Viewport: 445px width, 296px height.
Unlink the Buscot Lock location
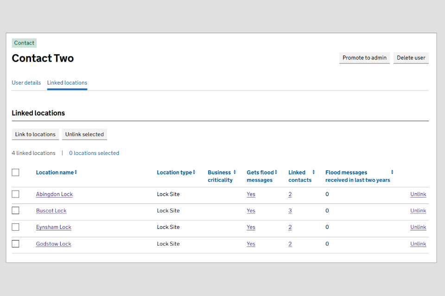(x=418, y=210)
